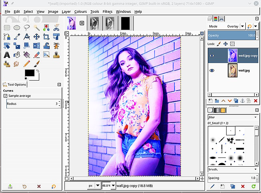
Task: Click the black foreground colour swatch
Action: click(30, 73)
